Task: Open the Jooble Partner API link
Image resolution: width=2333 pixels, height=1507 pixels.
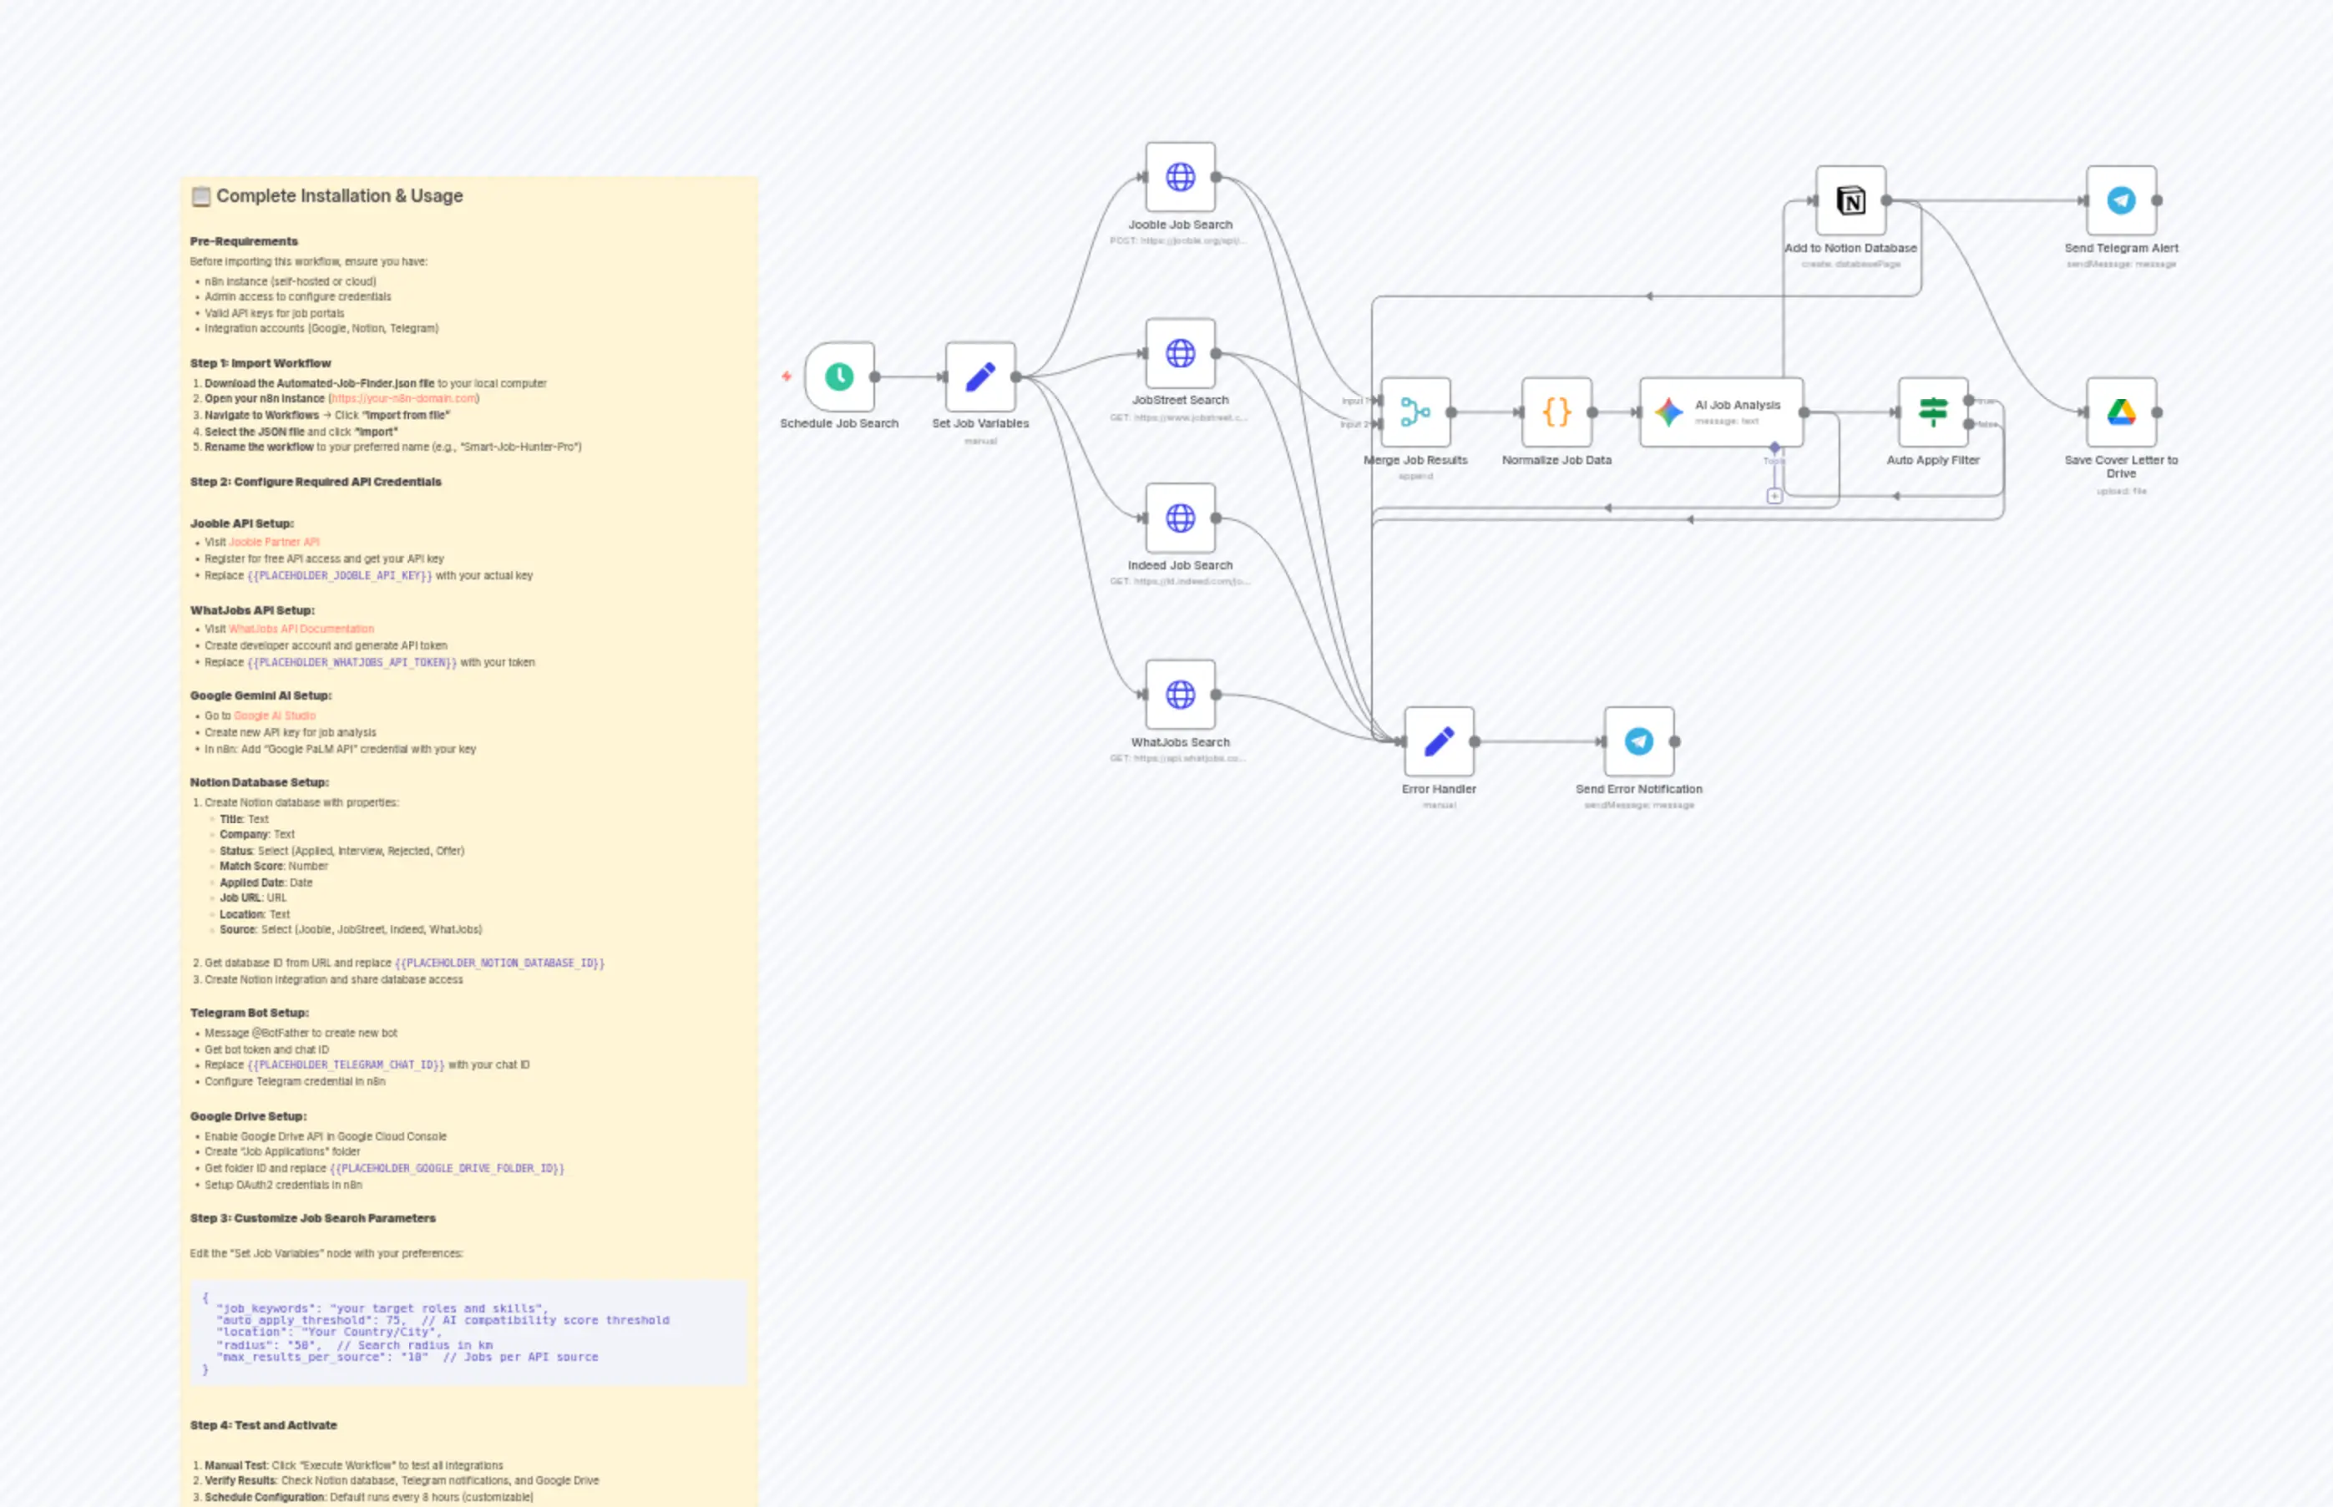Action: coord(273,541)
